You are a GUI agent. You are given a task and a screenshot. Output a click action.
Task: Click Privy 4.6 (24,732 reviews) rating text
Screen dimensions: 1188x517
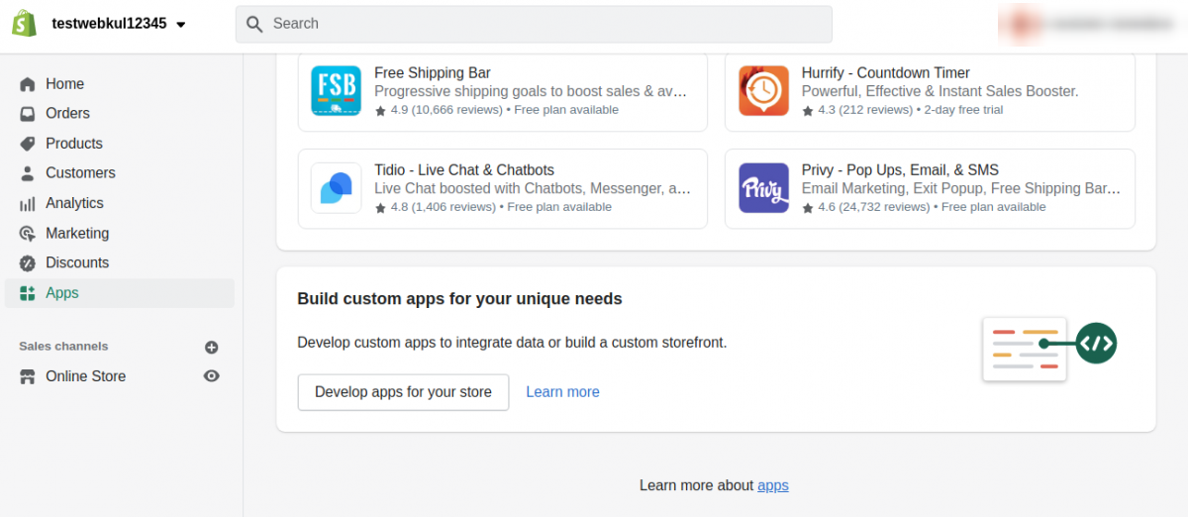[x=874, y=207]
